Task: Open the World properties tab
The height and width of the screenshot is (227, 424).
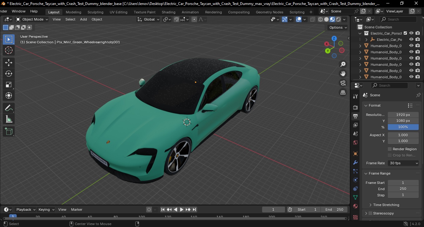Action: click(x=355, y=142)
